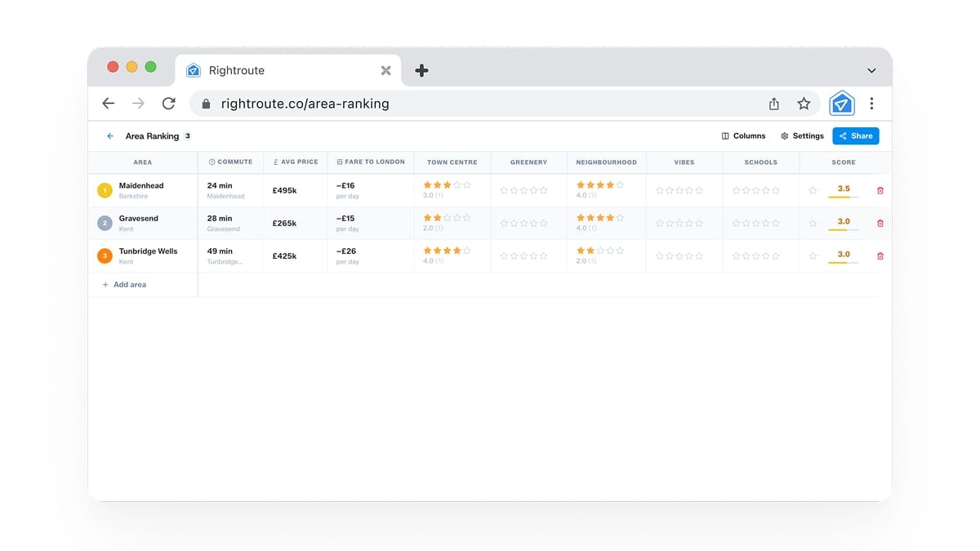Viewport: 980px width, 551px height.
Task: Click the 24 min commute value
Action: point(220,185)
